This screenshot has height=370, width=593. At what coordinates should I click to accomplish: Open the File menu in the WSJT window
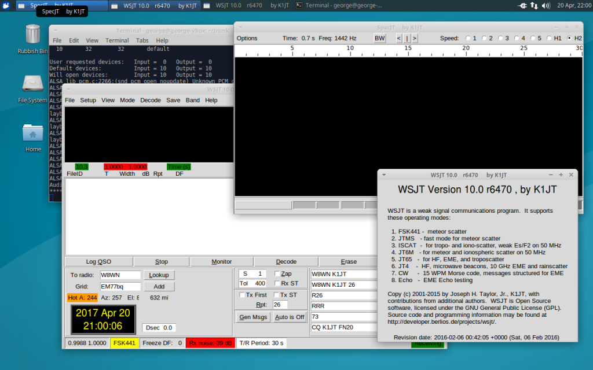click(x=69, y=100)
